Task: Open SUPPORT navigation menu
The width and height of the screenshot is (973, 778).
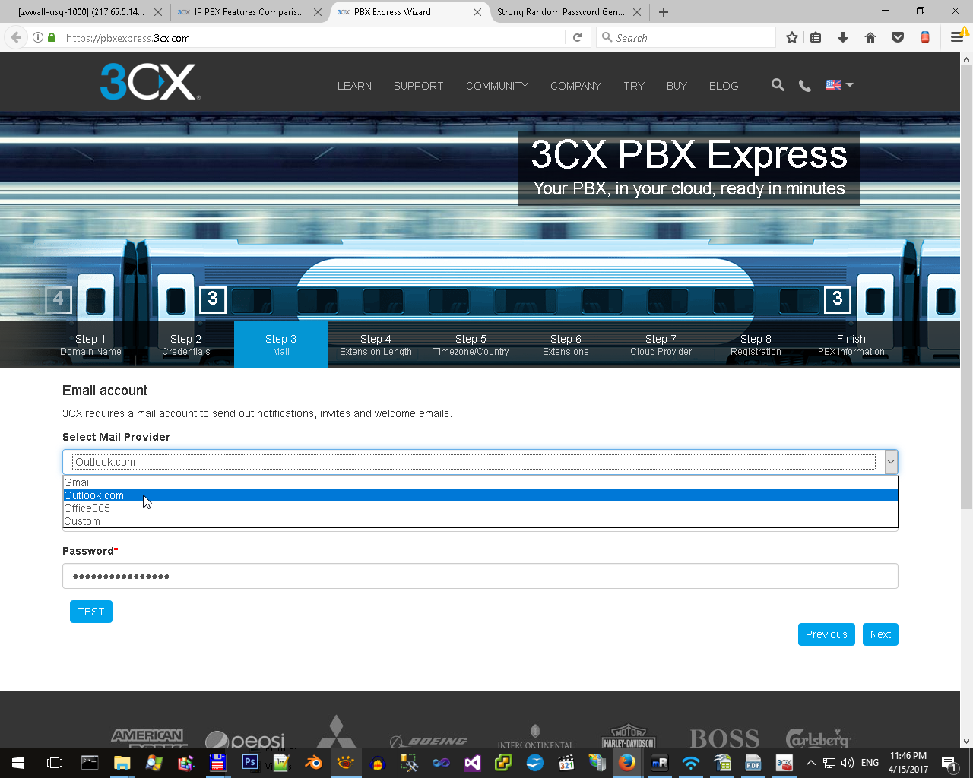Action: 418,86
